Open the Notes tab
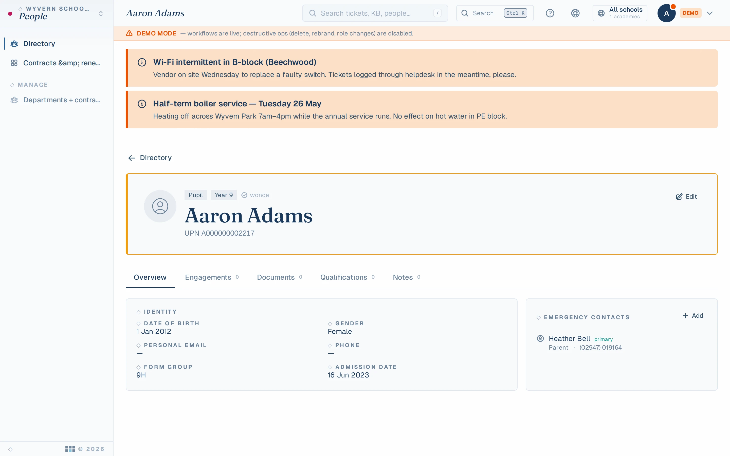730x456 pixels. (x=406, y=277)
